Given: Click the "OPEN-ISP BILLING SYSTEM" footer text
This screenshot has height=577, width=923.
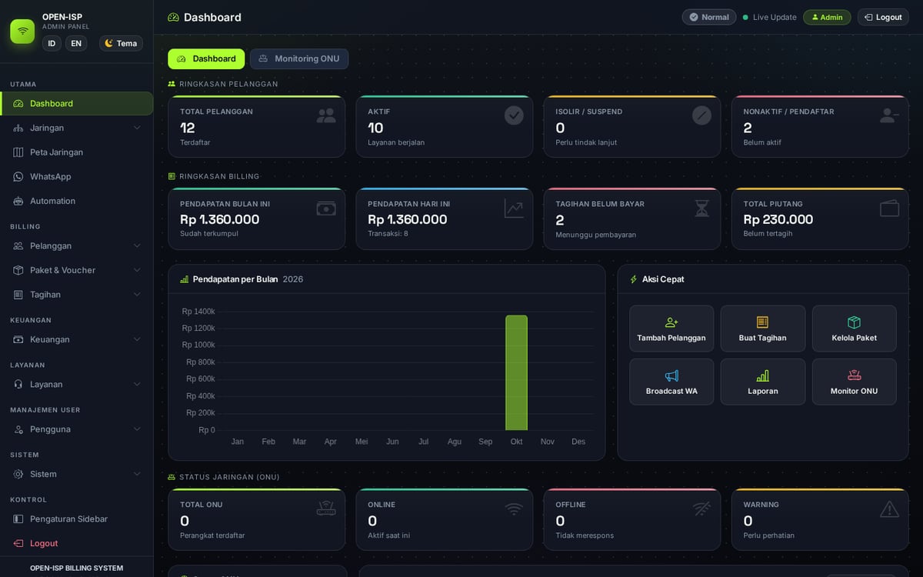Looking at the screenshot, I should coord(76,569).
